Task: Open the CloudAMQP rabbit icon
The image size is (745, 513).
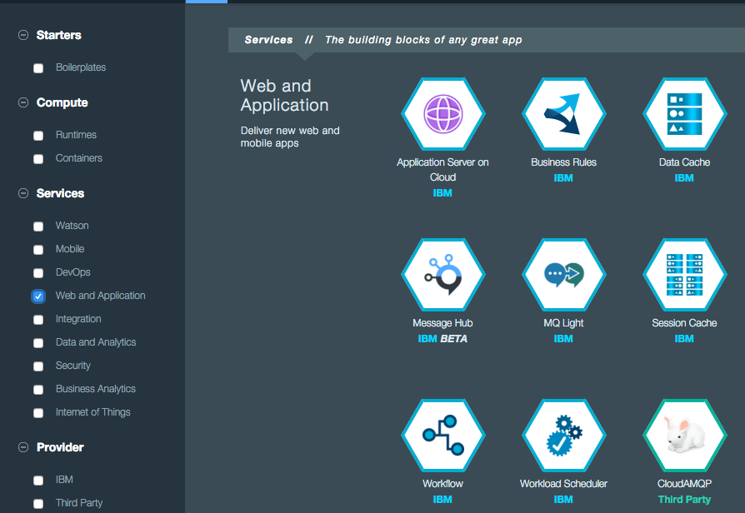Action: [x=685, y=435]
